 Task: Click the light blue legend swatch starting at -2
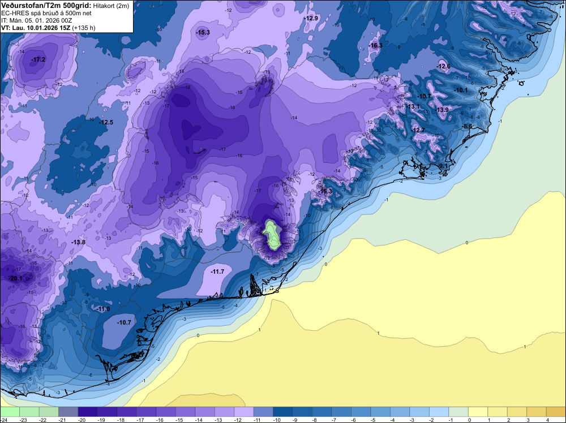point(439,412)
